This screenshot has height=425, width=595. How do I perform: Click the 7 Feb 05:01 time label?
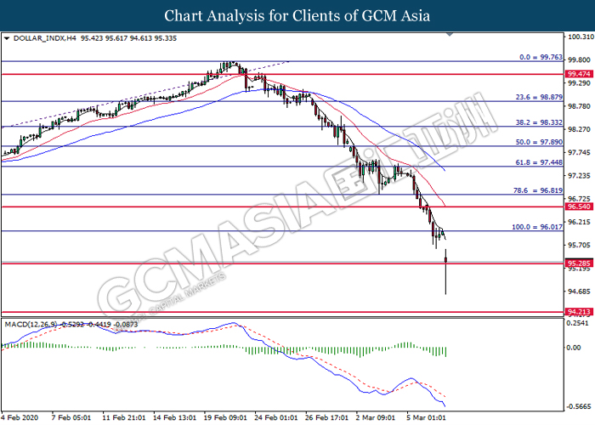pos(71,417)
